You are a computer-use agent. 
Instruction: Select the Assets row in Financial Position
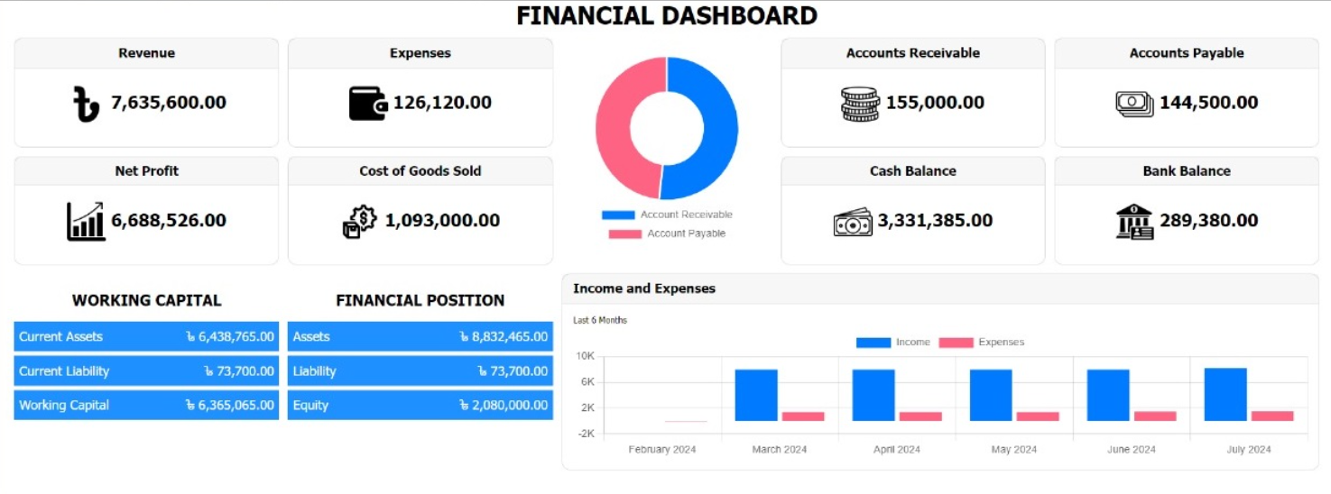pos(421,336)
